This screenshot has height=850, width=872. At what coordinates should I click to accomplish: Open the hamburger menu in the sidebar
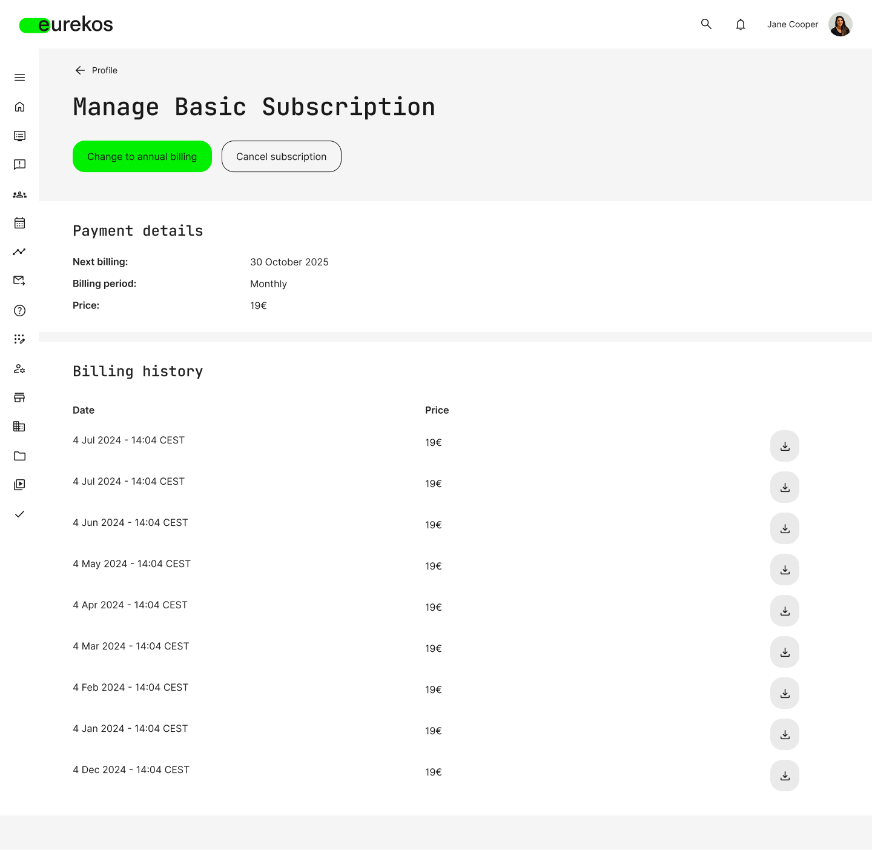(x=19, y=78)
